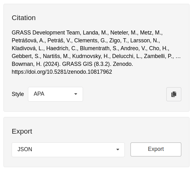
Task: Click the Zenodo publisher name in citation
Action: tap(123, 64)
